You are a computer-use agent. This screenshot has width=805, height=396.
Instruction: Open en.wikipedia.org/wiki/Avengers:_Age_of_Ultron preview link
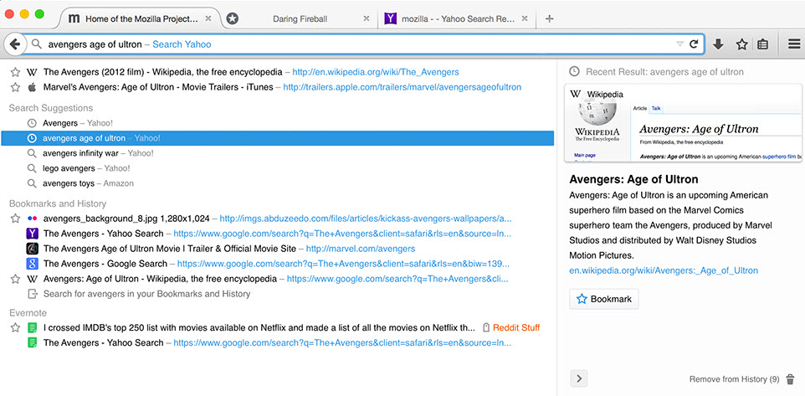(x=664, y=270)
